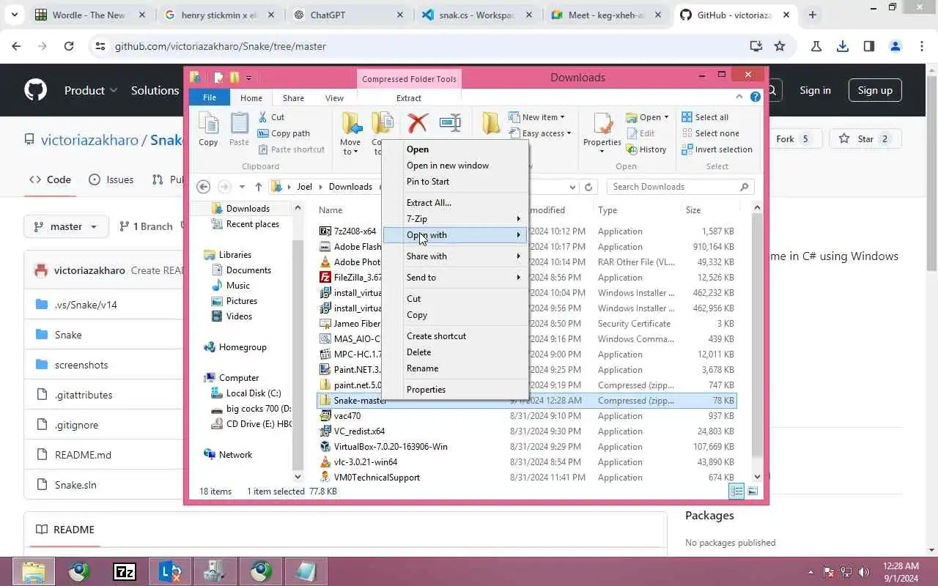Open the Move to dropdown
This screenshot has width=938, height=586.
350,147
